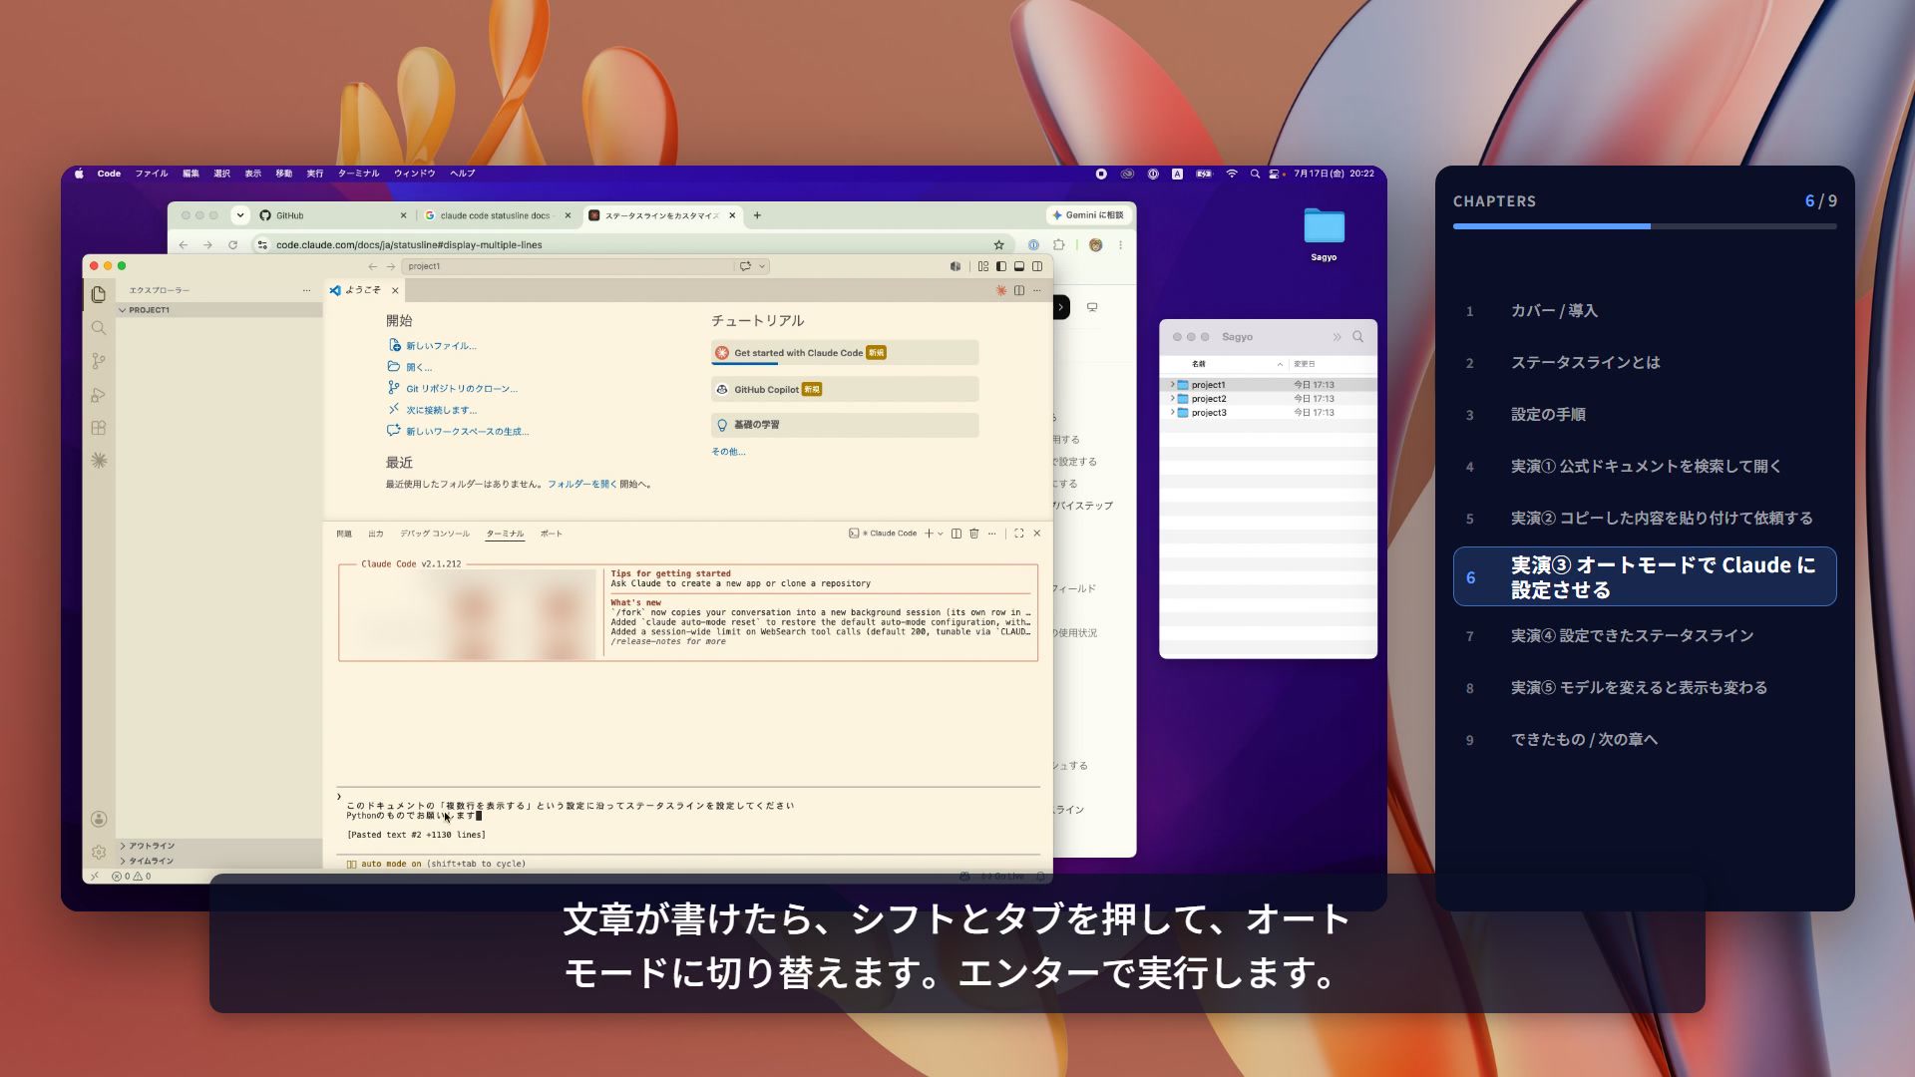Screen dimensions: 1915x1077
Task: Select chapter 7 実演④ 設定できたステータスライン
Action: 1644,636
